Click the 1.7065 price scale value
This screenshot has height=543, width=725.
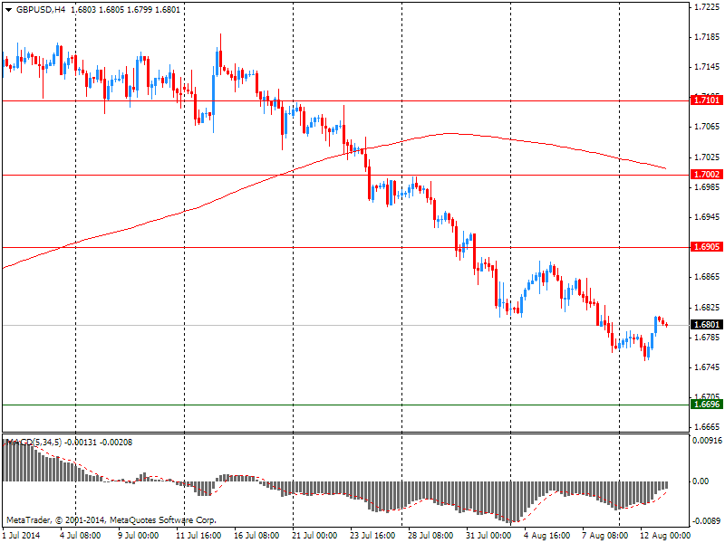click(x=708, y=127)
